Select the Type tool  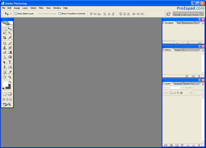(10, 62)
